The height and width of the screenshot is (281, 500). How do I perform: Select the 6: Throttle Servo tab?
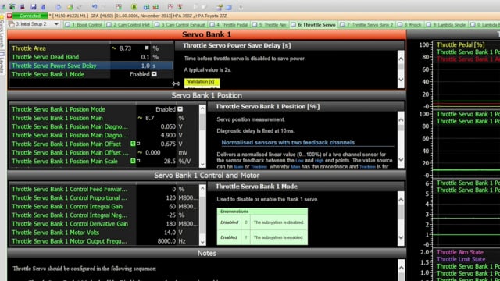[x=313, y=24]
